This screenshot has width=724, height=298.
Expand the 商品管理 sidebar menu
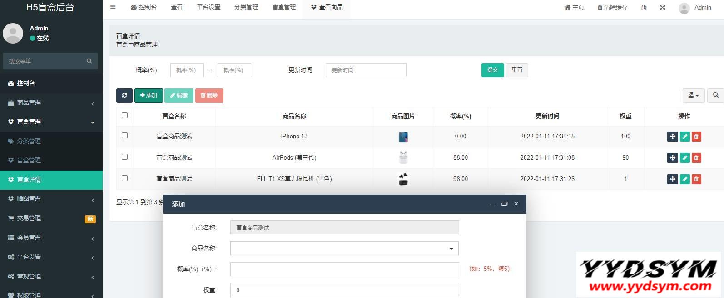(x=51, y=103)
